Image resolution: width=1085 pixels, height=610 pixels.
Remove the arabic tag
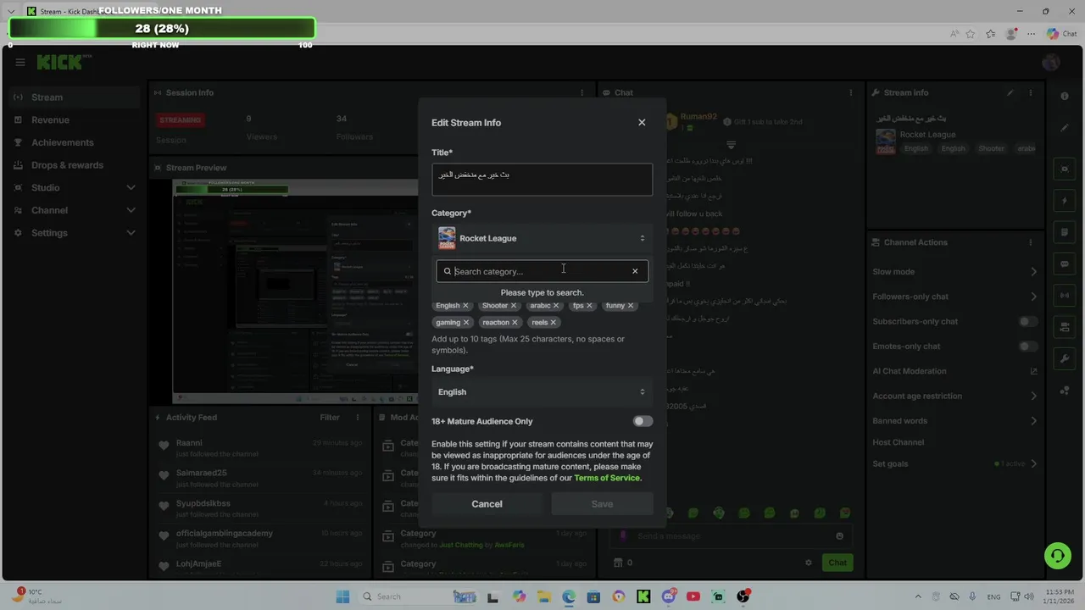(556, 306)
